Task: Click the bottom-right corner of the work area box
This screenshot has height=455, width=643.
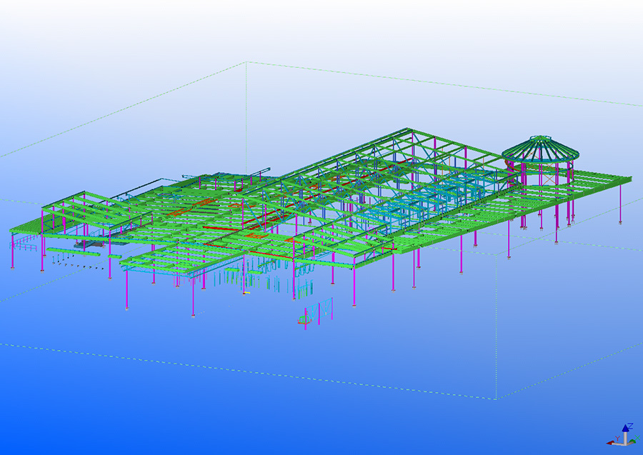Action: [497, 399]
